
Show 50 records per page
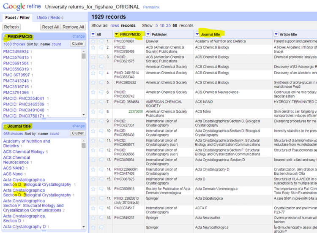pyautogui.click(x=175, y=26)
